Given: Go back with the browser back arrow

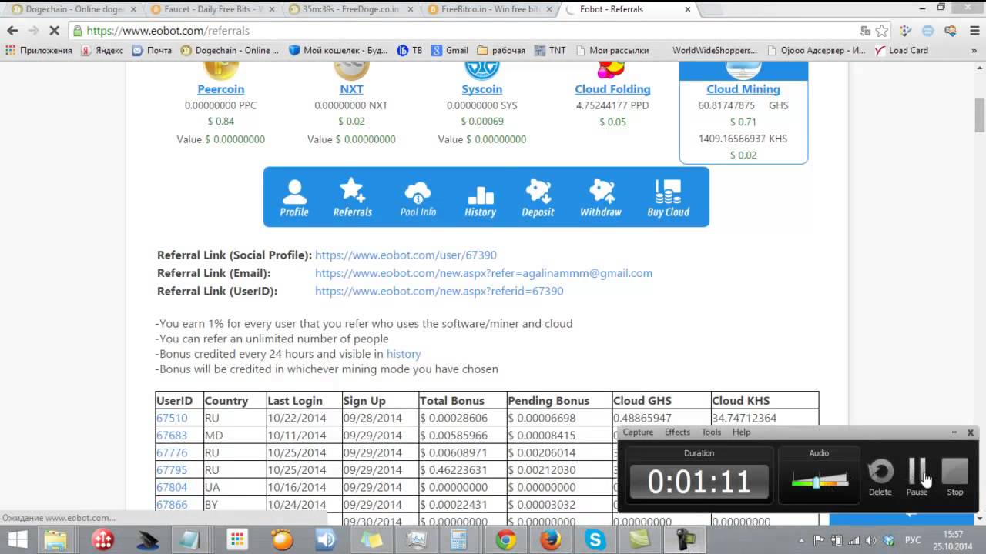Looking at the screenshot, I should (12, 31).
